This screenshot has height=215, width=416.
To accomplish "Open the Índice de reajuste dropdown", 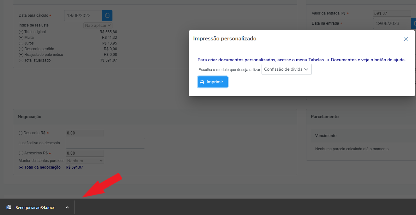I will tap(98, 25).
